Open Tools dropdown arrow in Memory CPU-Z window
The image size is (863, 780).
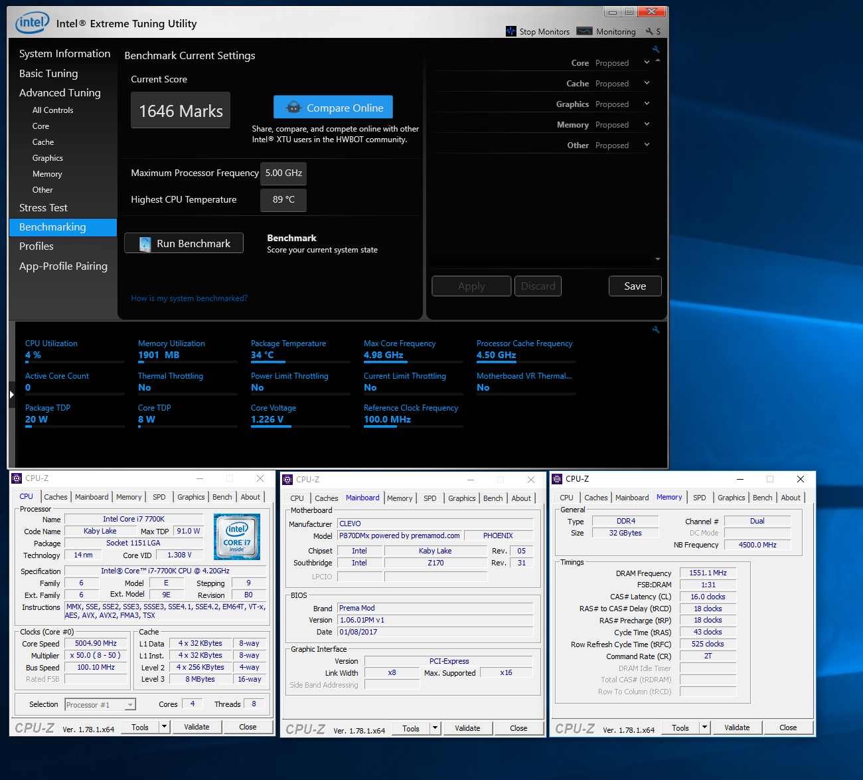pos(704,728)
